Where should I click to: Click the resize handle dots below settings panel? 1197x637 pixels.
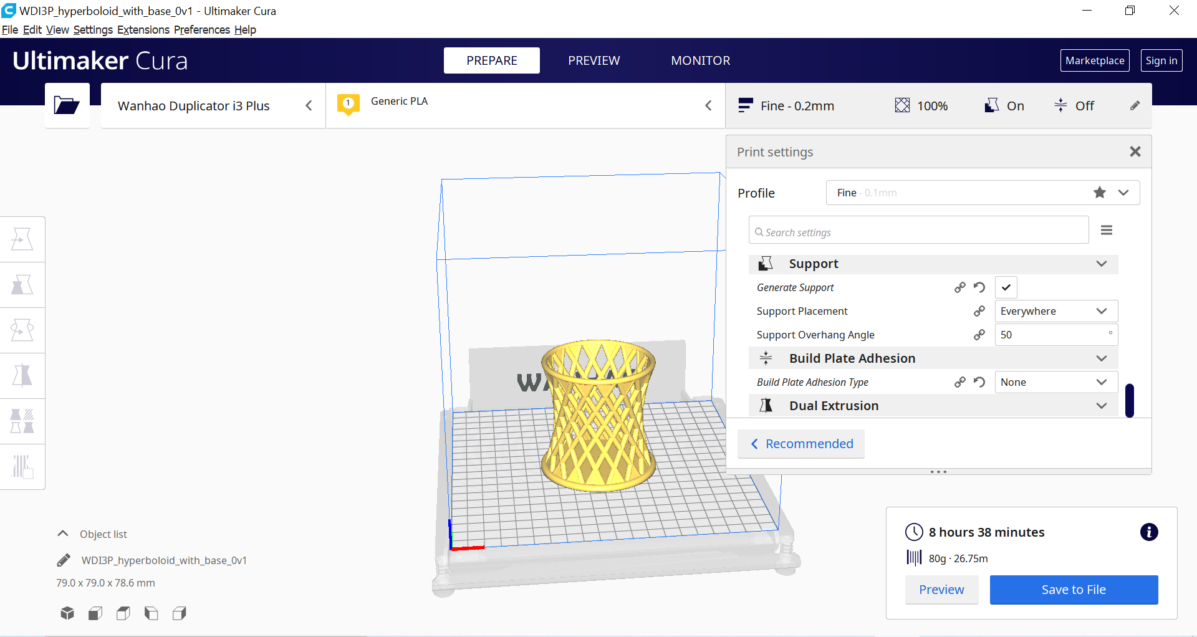(938, 472)
